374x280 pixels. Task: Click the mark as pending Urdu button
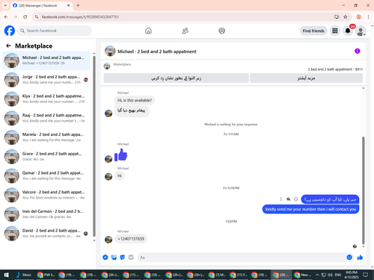(x=176, y=78)
